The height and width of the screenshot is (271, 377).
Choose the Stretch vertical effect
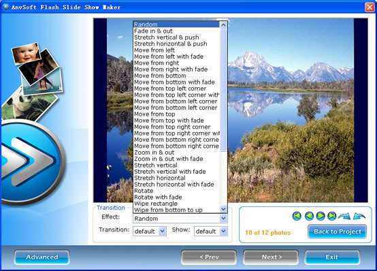(x=176, y=165)
